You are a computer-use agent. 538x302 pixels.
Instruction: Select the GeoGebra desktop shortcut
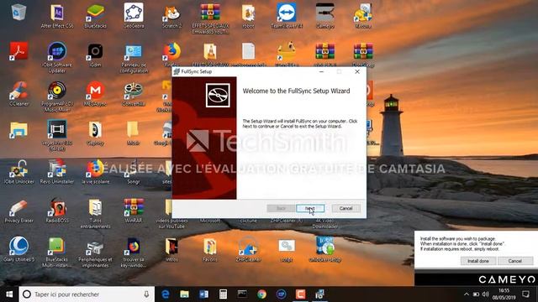tap(134, 16)
